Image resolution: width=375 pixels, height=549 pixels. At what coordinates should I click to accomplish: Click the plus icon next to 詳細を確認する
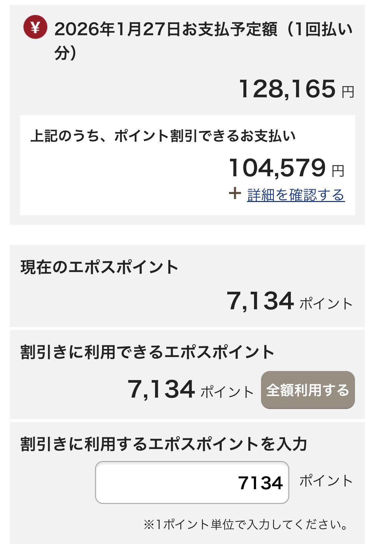[235, 193]
